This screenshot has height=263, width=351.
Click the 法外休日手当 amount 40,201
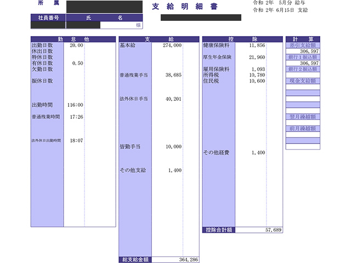[173, 99]
